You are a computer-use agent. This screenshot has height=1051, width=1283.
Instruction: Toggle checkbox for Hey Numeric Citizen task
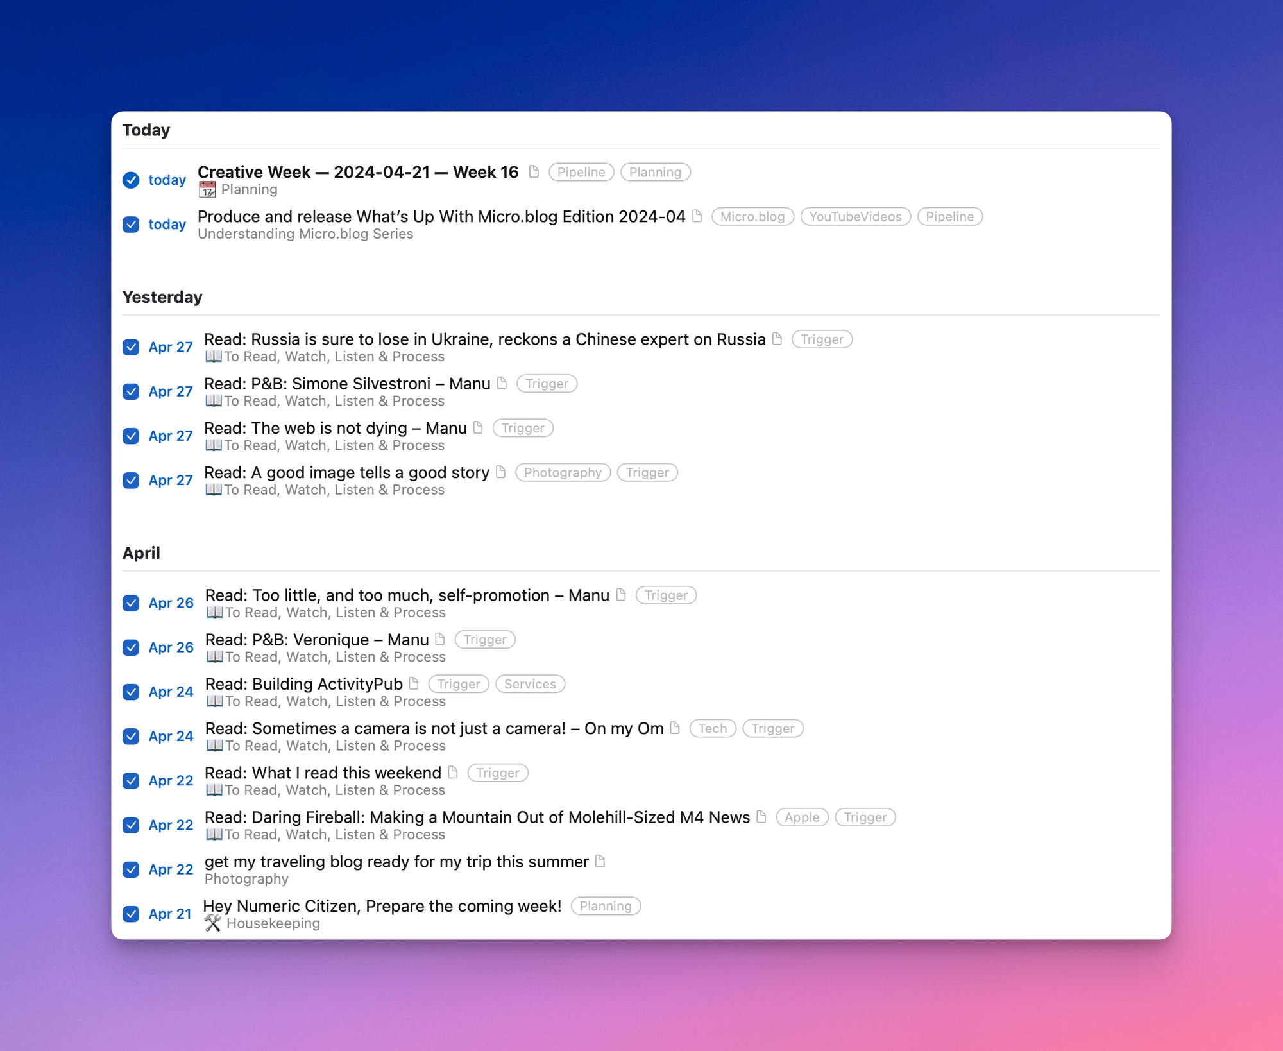131,914
